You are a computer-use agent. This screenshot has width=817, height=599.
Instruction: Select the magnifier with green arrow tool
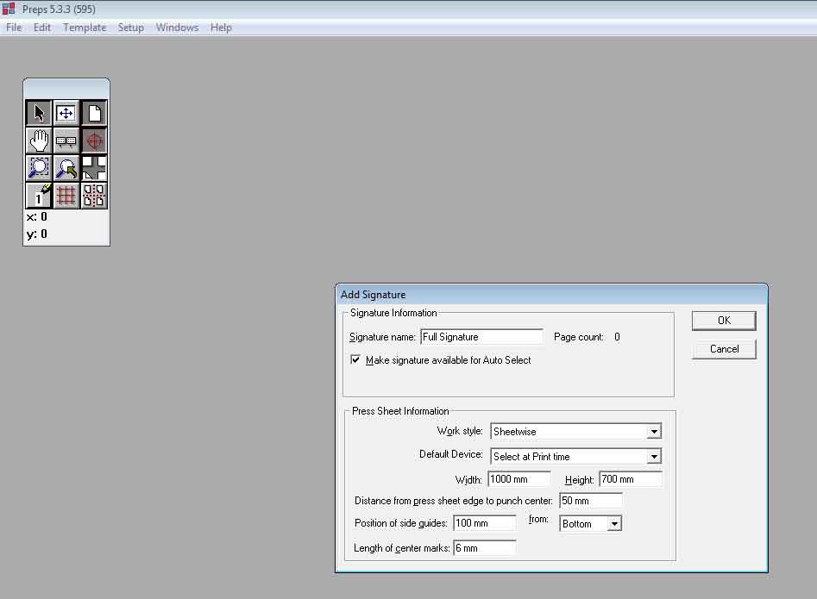66,168
